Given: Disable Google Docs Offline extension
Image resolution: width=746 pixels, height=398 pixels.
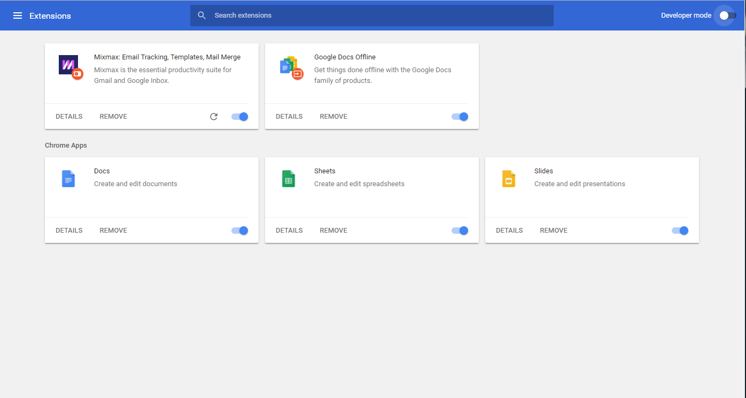Looking at the screenshot, I should (x=460, y=117).
